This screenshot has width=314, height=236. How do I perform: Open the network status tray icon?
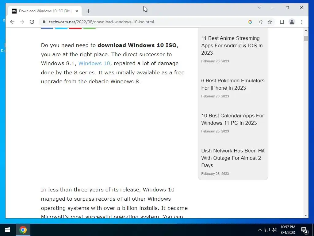(x=267, y=230)
